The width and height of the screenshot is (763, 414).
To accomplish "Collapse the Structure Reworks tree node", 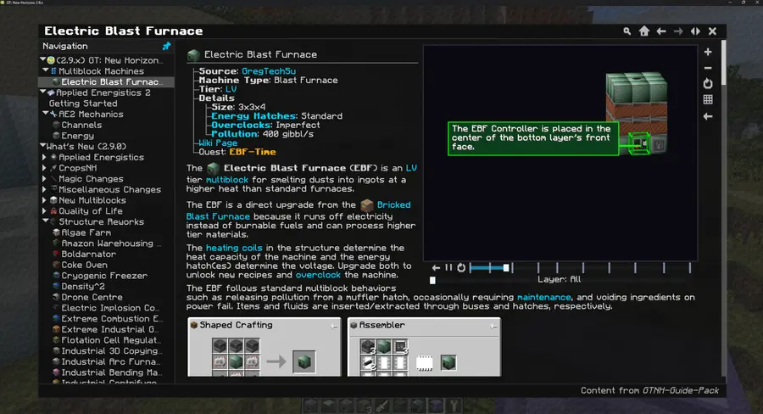I will click(x=46, y=221).
